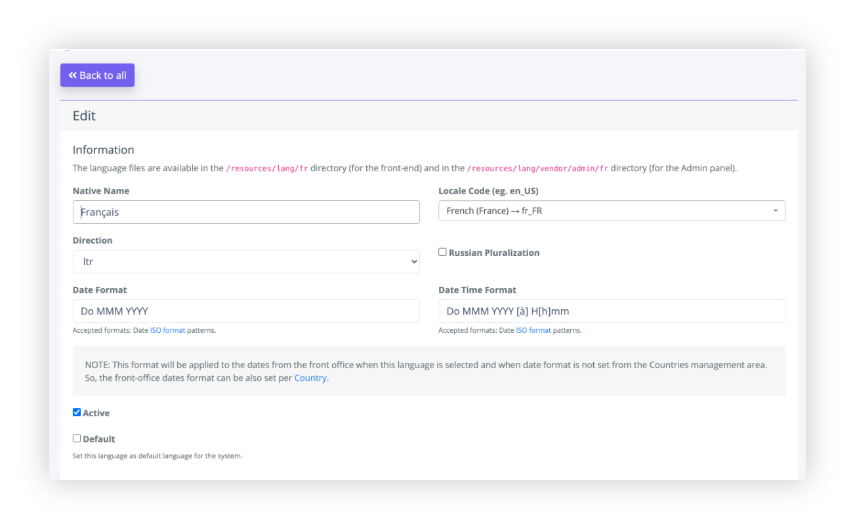Click into the Date Format input

coord(245,311)
